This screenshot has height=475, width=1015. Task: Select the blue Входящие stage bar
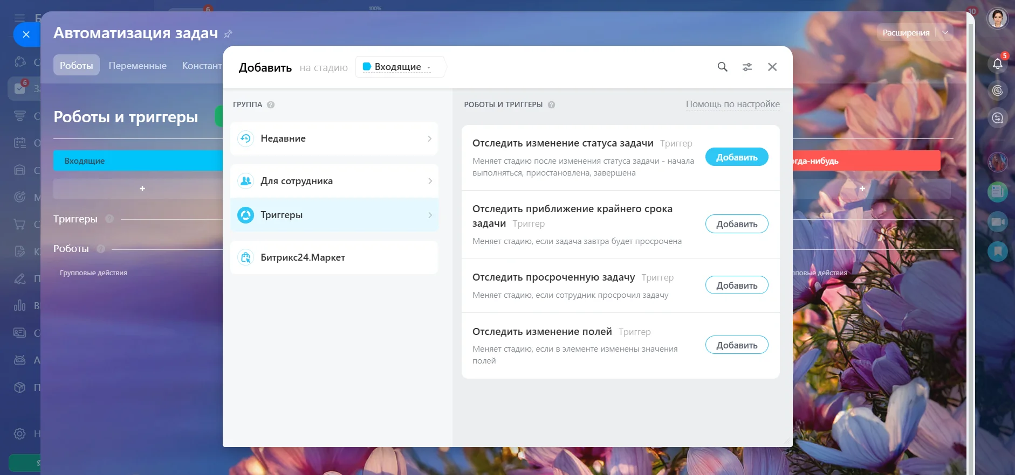pyautogui.click(x=138, y=160)
